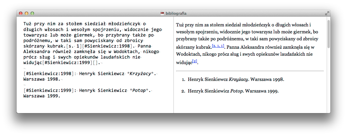Click the preview pane vertical scrollbar thumb
This screenshot has height=136, width=347.
tap(329, 34)
